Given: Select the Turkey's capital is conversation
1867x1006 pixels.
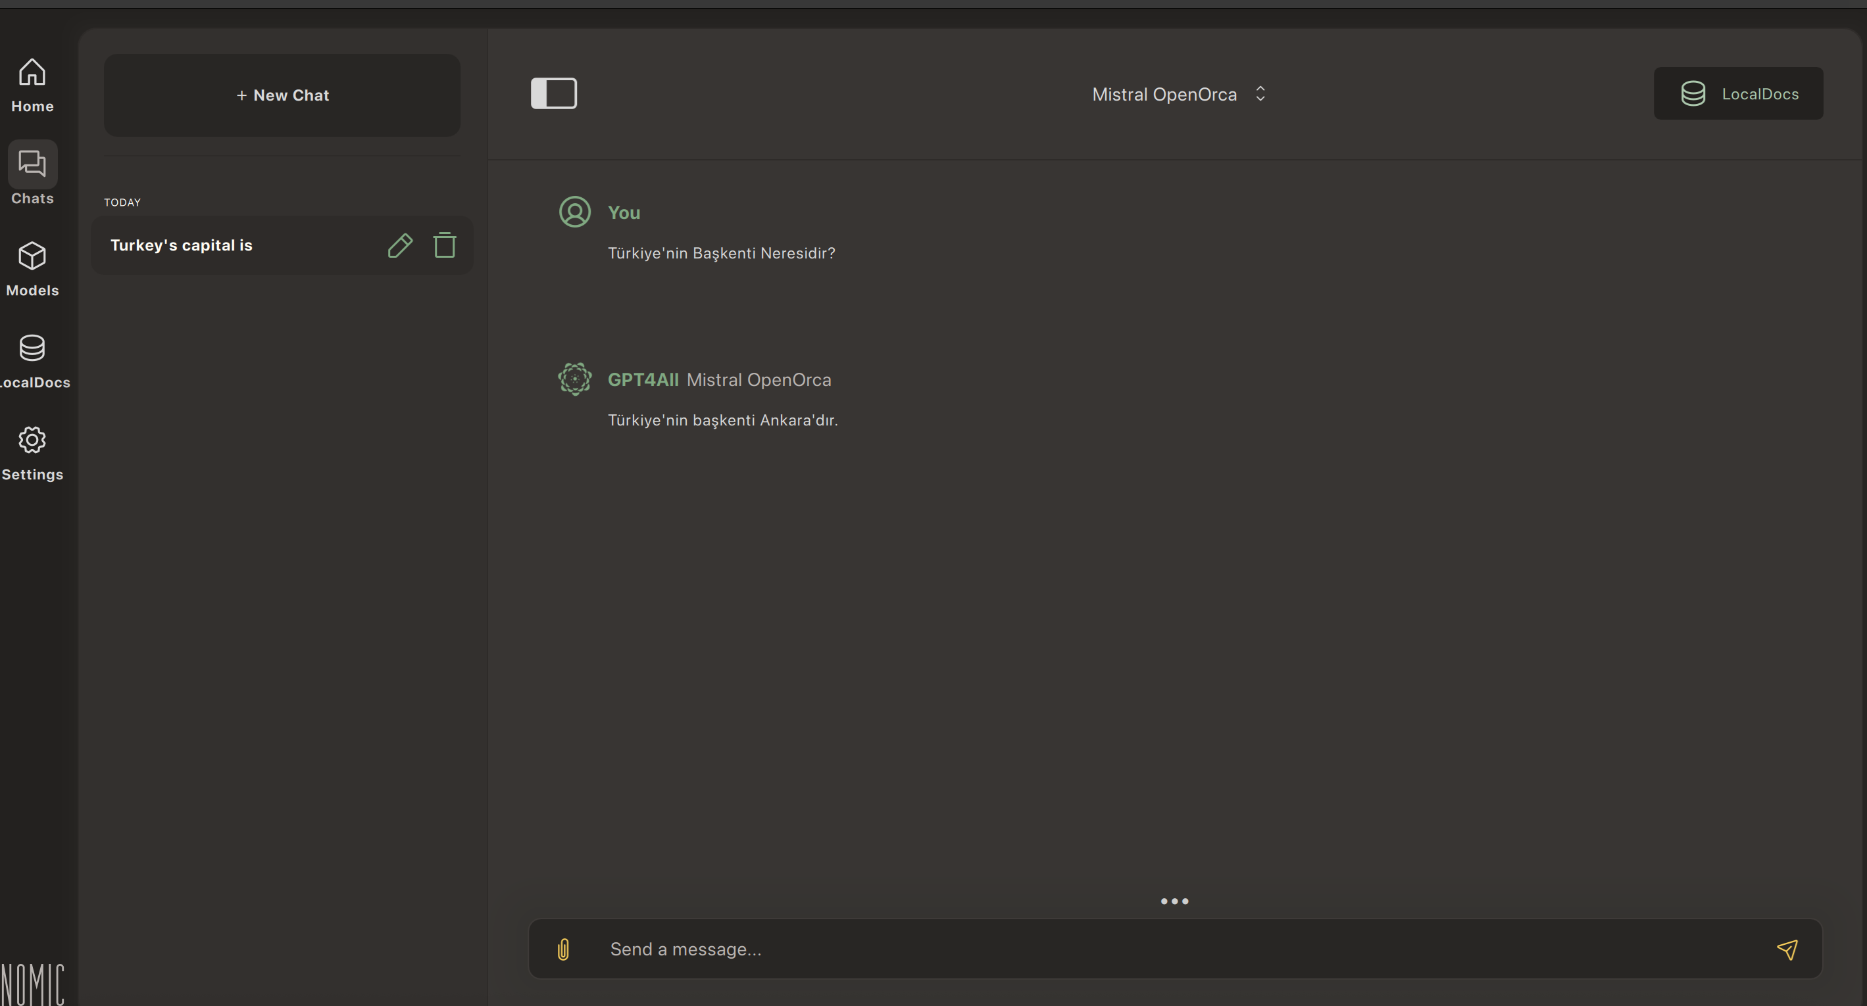Looking at the screenshot, I should (181, 245).
